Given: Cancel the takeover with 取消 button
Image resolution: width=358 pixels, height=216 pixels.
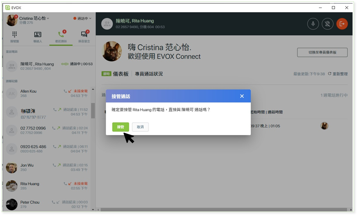Looking at the screenshot, I should (x=140, y=127).
